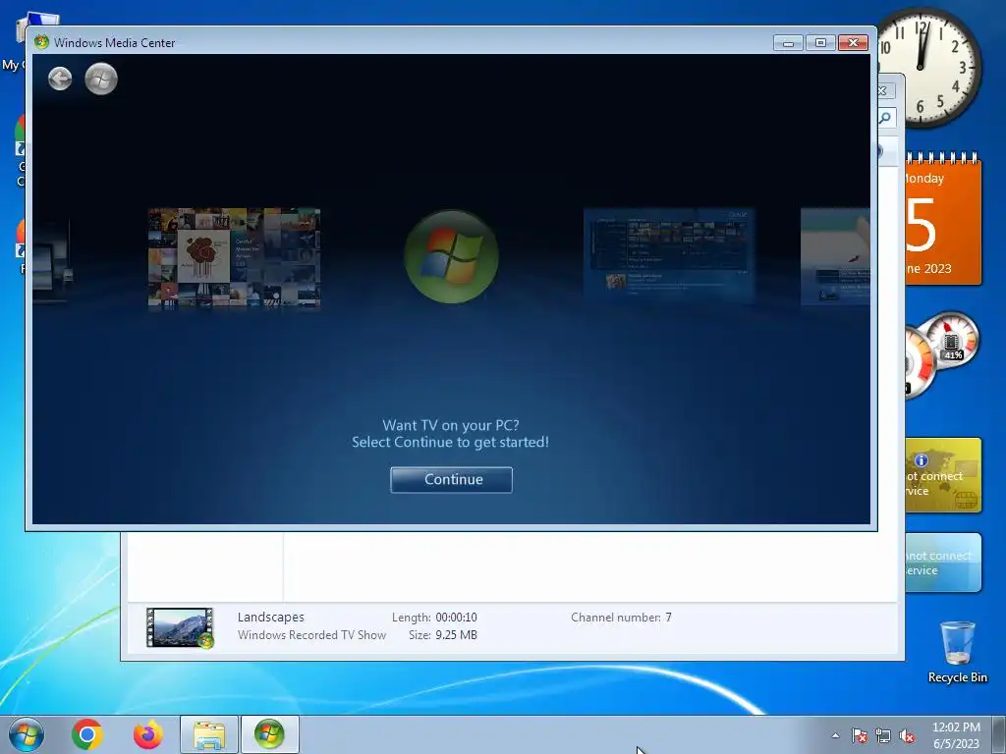Image resolution: width=1006 pixels, height=754 pixels.
Task: Click the analog clock desktop gadget
Action: [927, 67]
